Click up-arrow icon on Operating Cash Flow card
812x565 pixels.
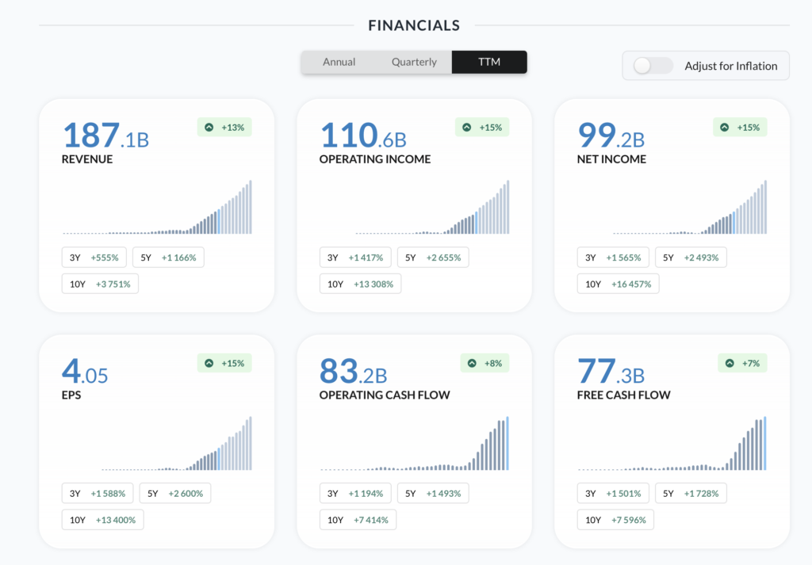pos(473,364)
